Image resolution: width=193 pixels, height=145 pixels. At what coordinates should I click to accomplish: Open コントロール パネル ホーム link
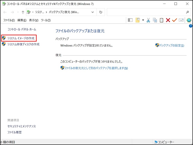pyautogui.click(x=22, y=29)
